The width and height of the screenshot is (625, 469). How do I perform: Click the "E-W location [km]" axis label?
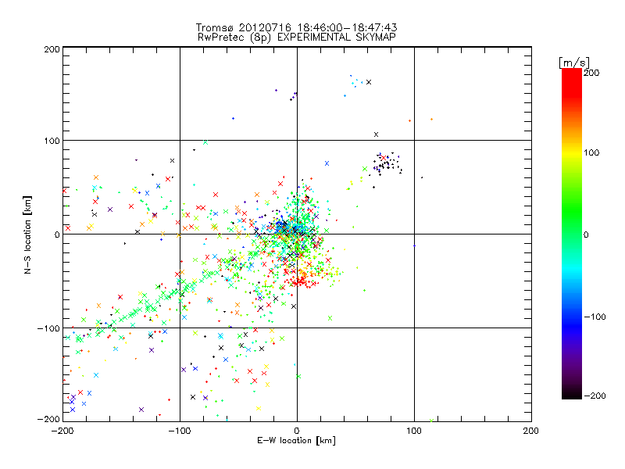[x=296, y=440]
